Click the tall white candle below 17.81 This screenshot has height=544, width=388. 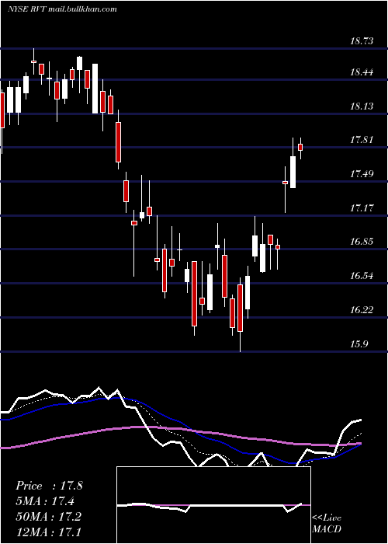293,172
